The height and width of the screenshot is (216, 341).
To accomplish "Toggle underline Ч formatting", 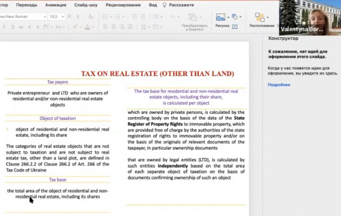I will (13, 27).
